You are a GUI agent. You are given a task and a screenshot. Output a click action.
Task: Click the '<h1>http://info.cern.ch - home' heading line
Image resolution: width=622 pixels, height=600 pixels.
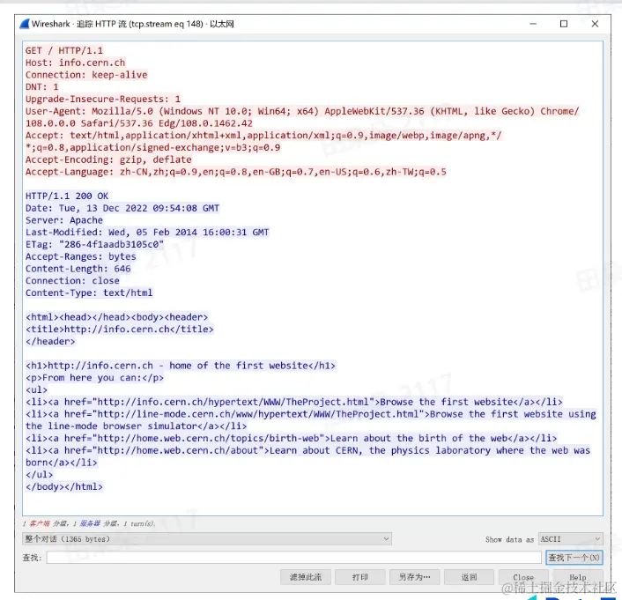(181, 366)
